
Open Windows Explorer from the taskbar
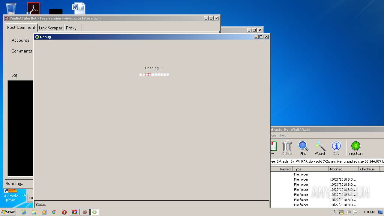(x=34, y=212)
